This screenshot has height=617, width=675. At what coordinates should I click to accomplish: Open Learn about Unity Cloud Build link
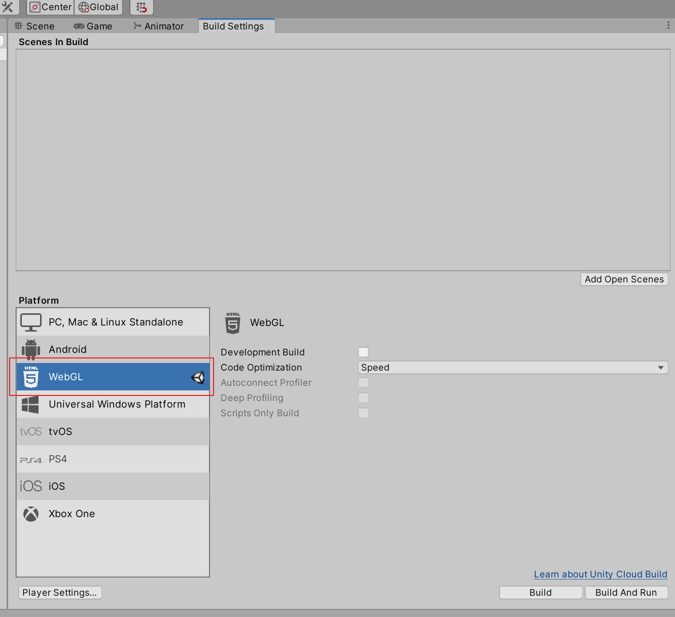(x=600, y=574)
